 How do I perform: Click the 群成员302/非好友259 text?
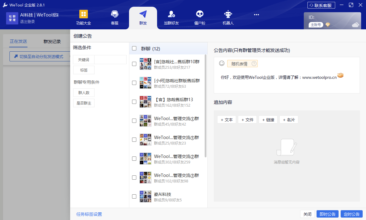pos(172,162)
